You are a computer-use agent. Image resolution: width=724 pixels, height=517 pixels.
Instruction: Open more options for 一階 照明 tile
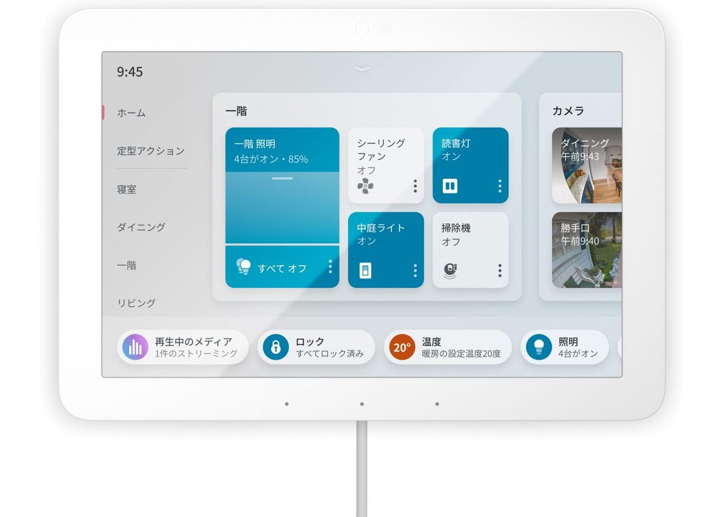(330, 267)
